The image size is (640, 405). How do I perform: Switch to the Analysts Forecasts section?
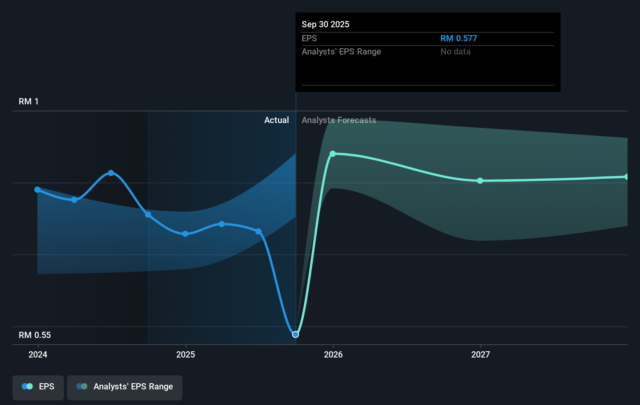[x=339, y=120]
